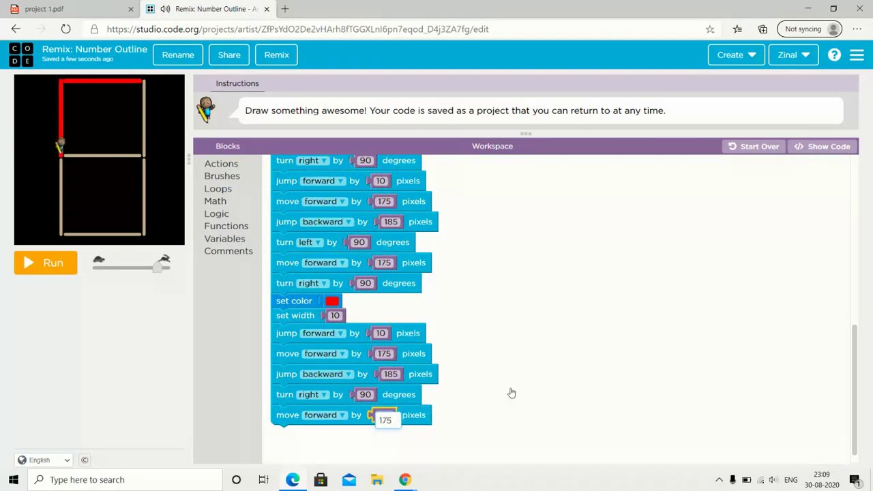Image resolution: width=873 pixels, height=491 pixels.
Task: Open the Zinal account dropdown
Action: tap(793, 55)
